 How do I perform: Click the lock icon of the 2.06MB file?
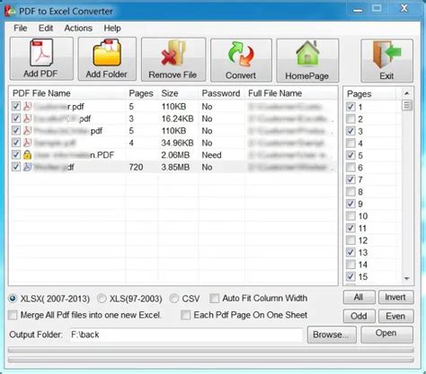pyautogui.click(x=27, y=155)
